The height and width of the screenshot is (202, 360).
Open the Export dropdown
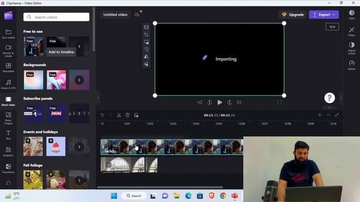324,15
